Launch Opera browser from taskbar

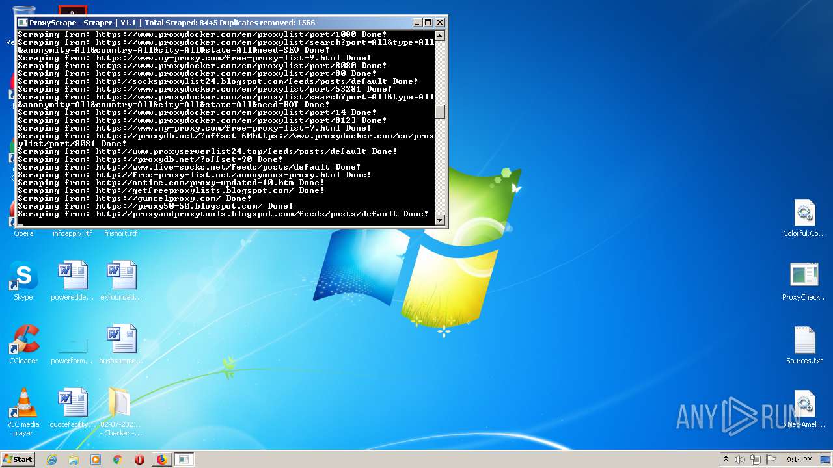pyautogui.click(x=139, y=460)
